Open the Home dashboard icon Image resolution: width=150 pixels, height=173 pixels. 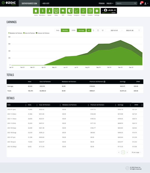36,11
